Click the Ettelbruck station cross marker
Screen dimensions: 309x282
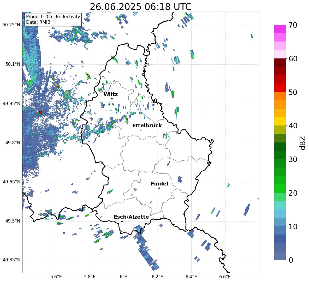coord(141,130)
